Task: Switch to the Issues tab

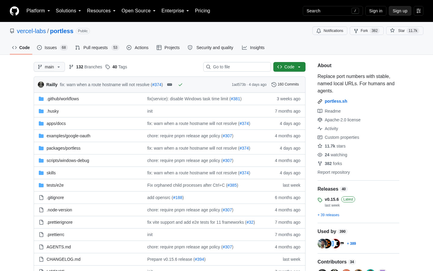Action: [x=52, y=48]
